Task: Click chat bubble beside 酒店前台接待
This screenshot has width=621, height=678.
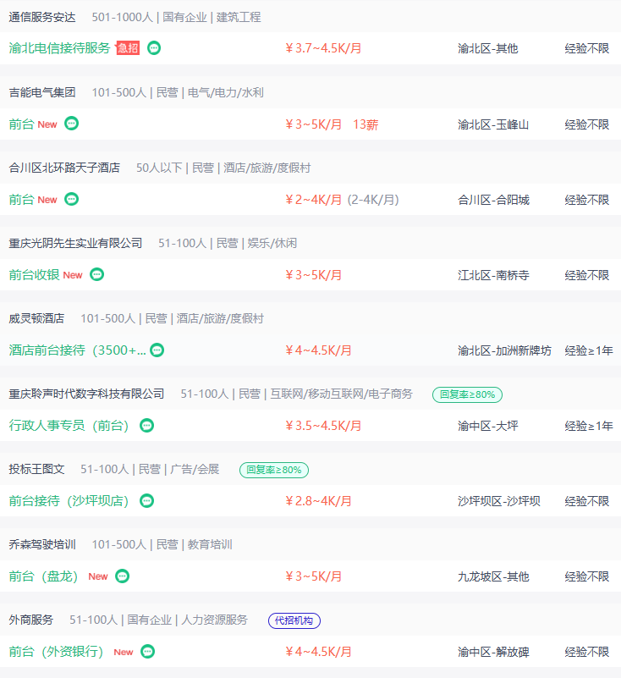Action: tap(157, 350)
